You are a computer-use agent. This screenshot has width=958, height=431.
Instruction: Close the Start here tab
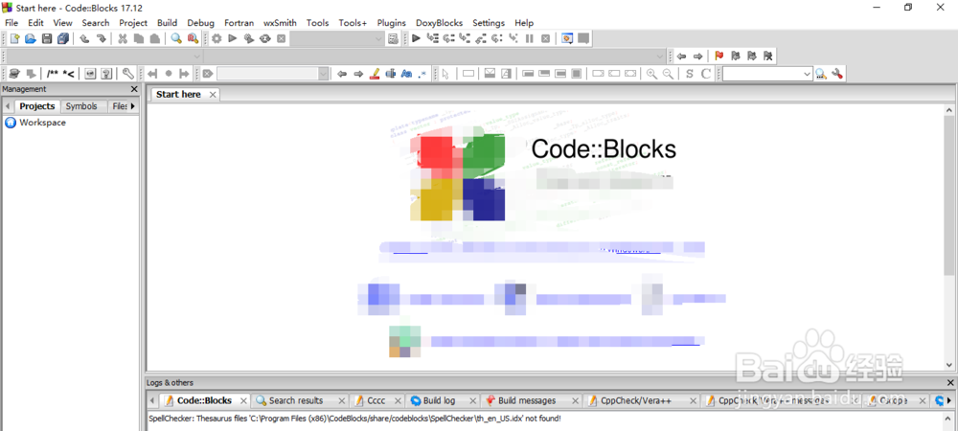click(x=213, y=95)
